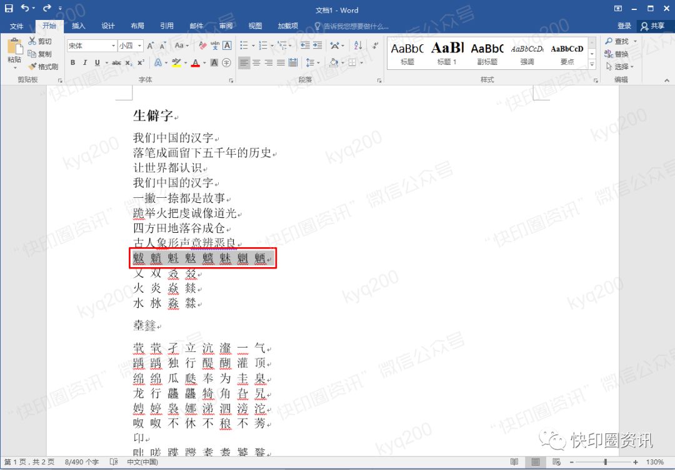Apply the character border icon (boxed A)
The width and height of the screenshot is (675, 470).
227,46
